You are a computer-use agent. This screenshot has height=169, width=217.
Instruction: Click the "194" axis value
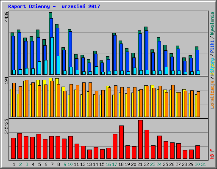[6, 81]
